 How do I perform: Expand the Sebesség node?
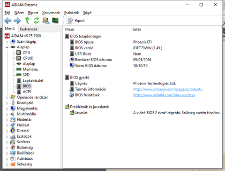pyautogui.click(x=7, y=164)
